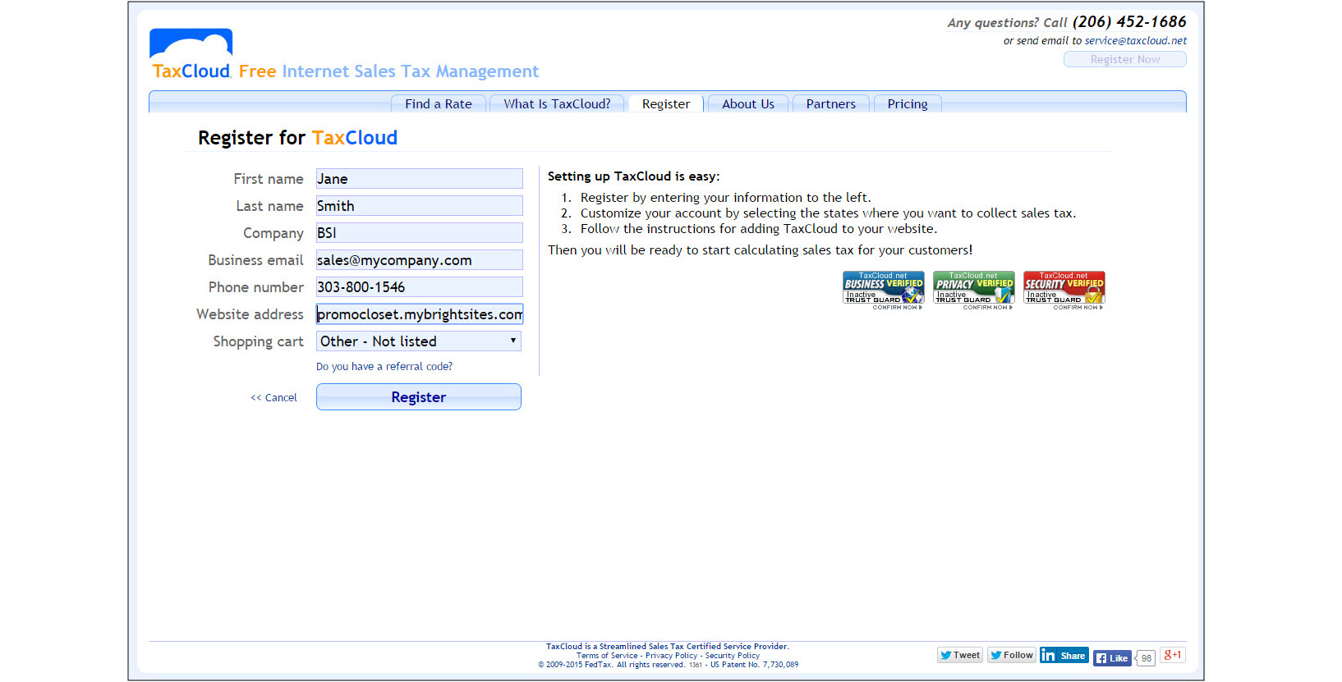Screen dimensions: 1342x682
Task: Click the << Cancel link
Action: click(x=273, y=398)
